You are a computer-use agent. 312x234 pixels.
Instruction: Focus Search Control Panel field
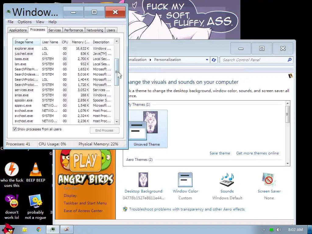(x=254, y=60)
